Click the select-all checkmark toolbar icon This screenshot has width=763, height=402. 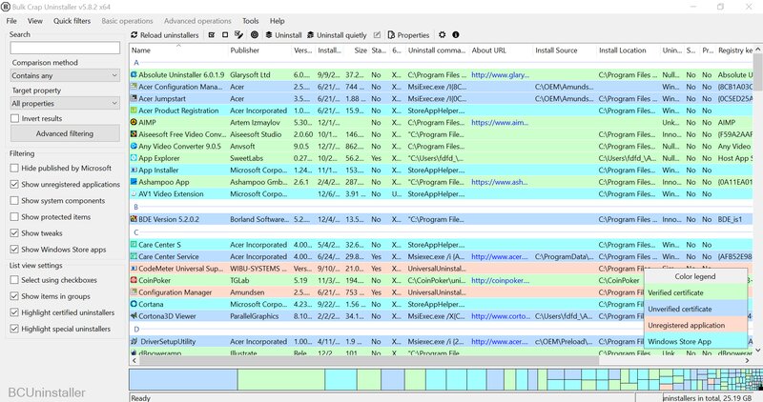click(x=212, y=35)
